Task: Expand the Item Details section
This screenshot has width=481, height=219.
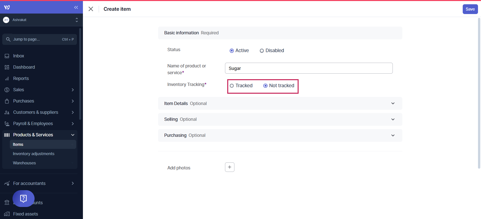Action: tap(393, 103)
